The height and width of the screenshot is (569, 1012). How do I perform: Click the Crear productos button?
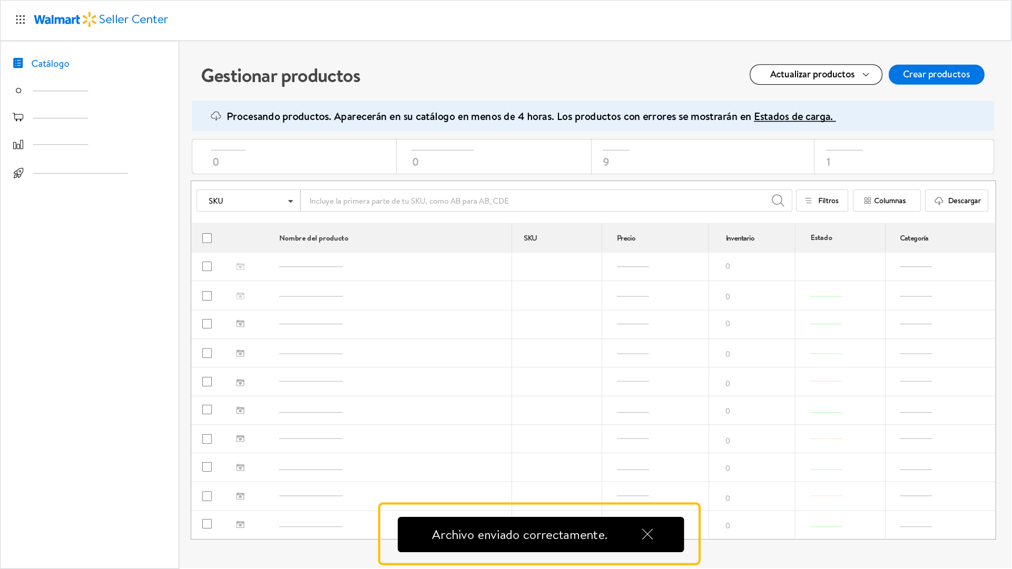[x=936, y=75]
